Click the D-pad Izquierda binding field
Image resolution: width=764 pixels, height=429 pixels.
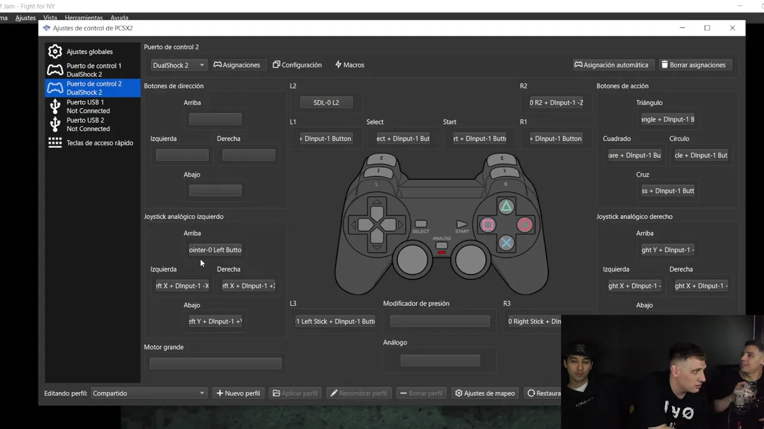pyautogui.click(x=182, y=155)
